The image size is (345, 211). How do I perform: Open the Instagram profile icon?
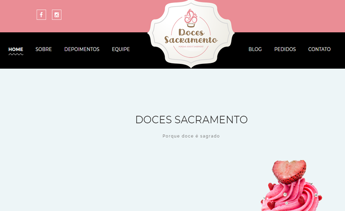pyautogui.click(x=56, y=15)
